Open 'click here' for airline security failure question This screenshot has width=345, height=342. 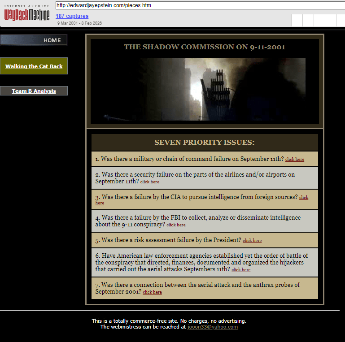149,182
